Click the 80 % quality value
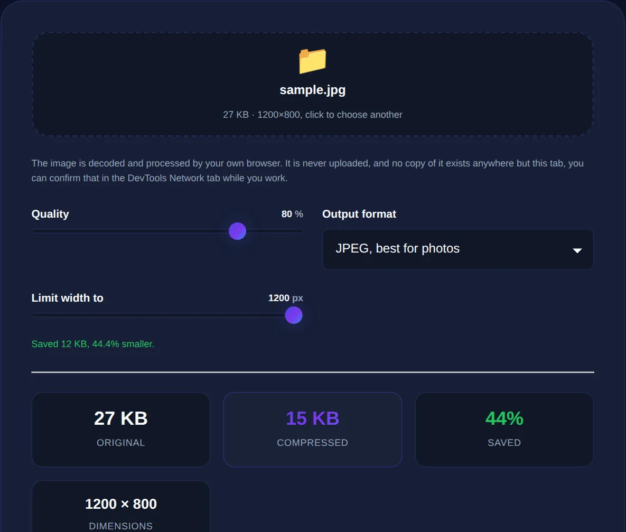The height and width of the screenshot is (532, 626). click(292, 214)
